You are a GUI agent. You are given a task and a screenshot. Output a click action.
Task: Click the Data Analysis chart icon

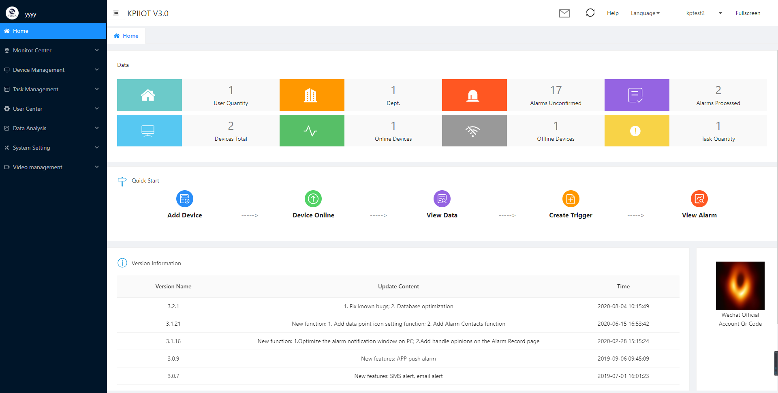coord(7,128)
